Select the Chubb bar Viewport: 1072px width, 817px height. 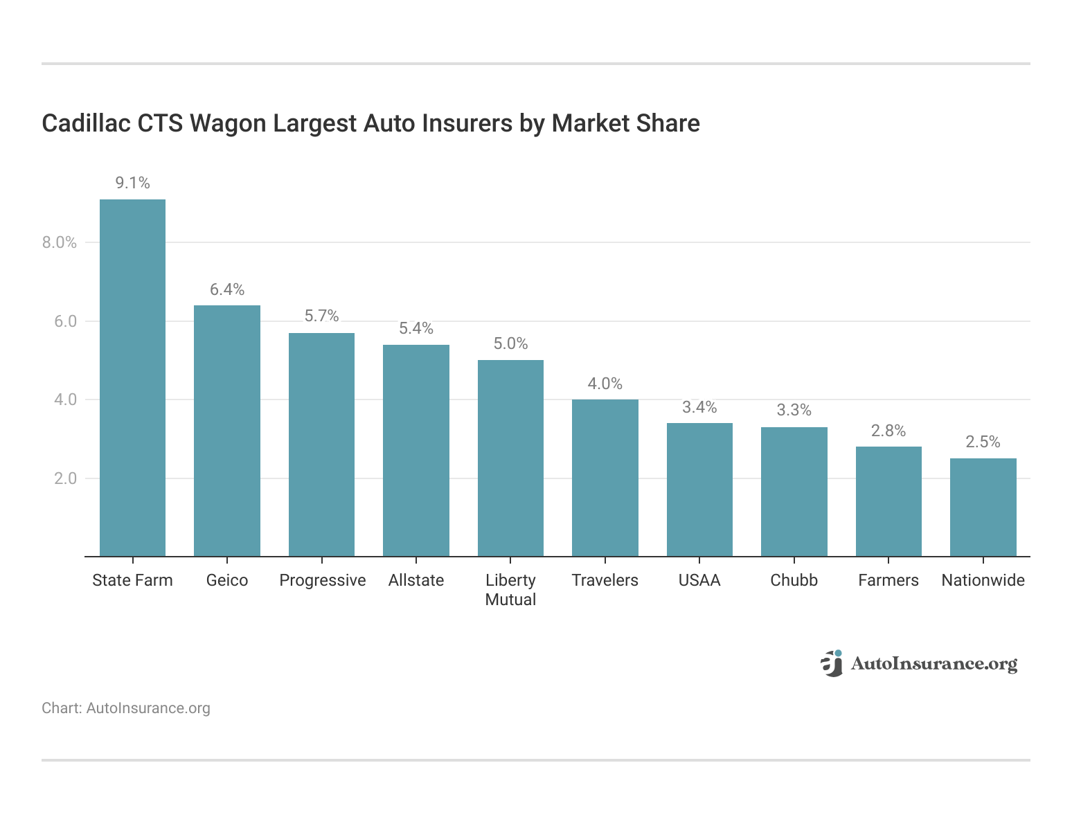(x=794, y=492)
